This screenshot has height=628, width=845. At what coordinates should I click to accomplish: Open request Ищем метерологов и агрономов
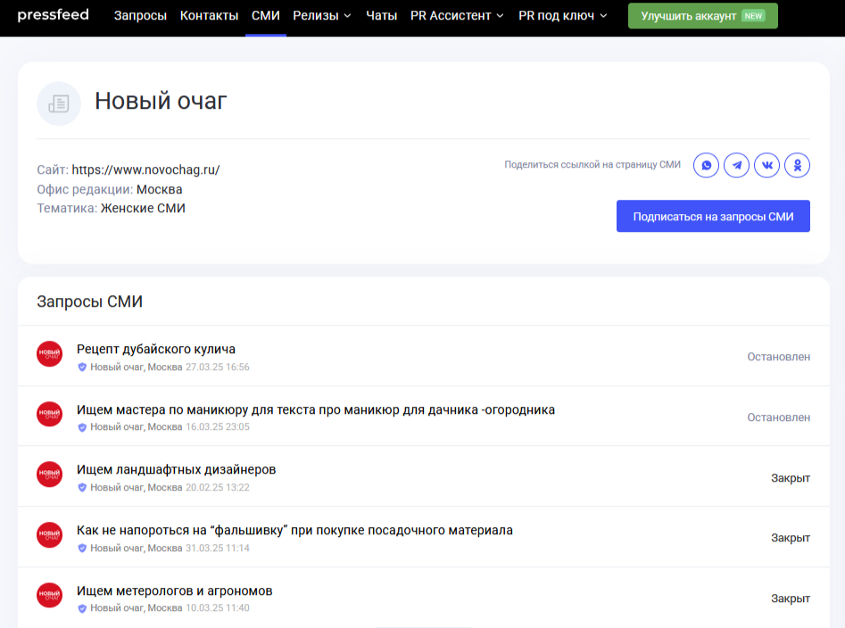[x=174, y=591]
